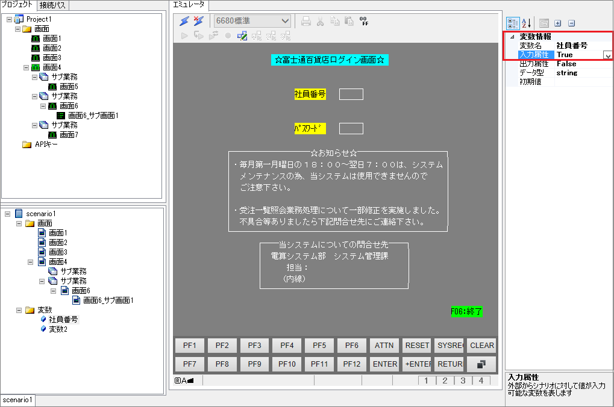This screenshot has height=407, width=614.
Task: Click the printer icon in emulator toolbar
Action: [x=306, y=21]
